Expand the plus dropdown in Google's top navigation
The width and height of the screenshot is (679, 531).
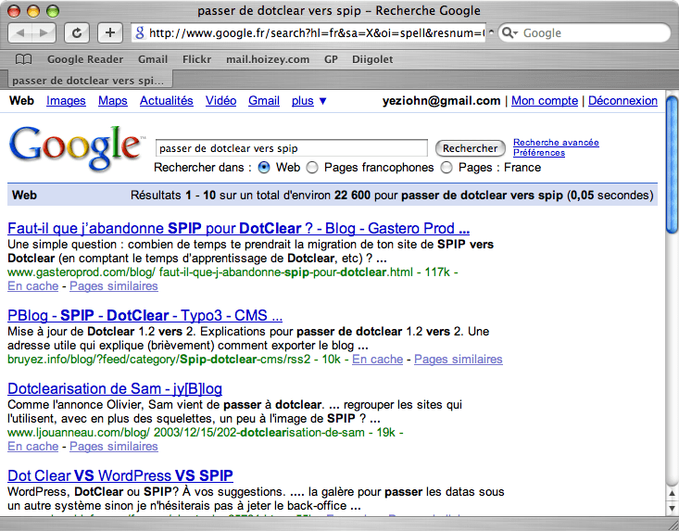coord(308,101)
